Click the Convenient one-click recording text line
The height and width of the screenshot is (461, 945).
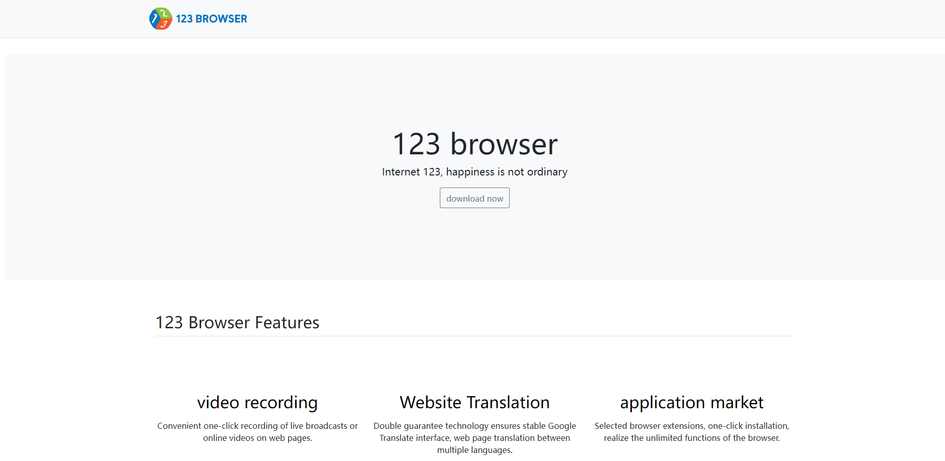click(x=257, y=426)
